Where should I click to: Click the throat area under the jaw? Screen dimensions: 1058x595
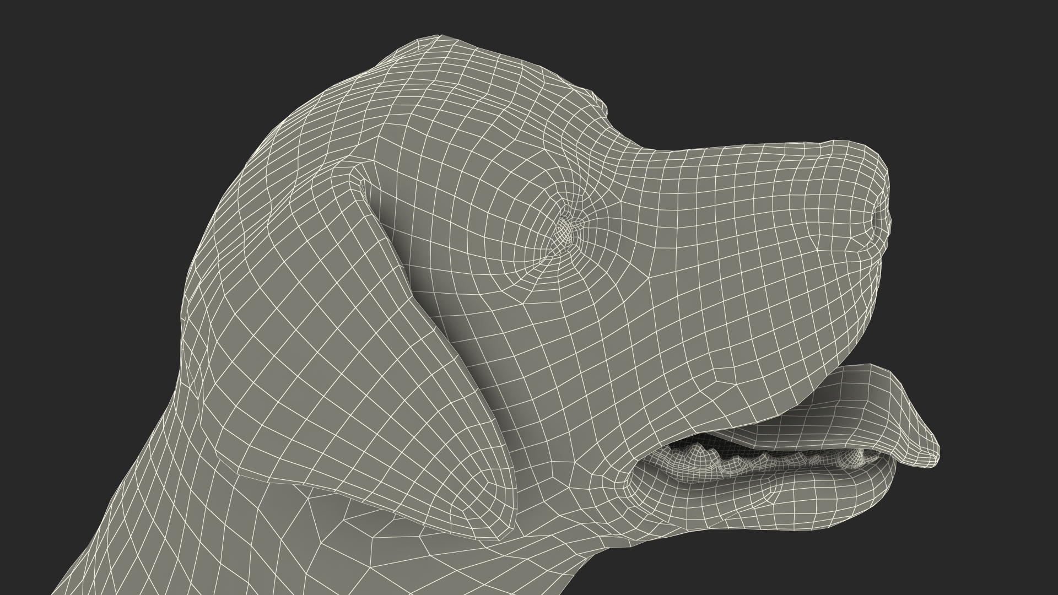pos(579,545)
